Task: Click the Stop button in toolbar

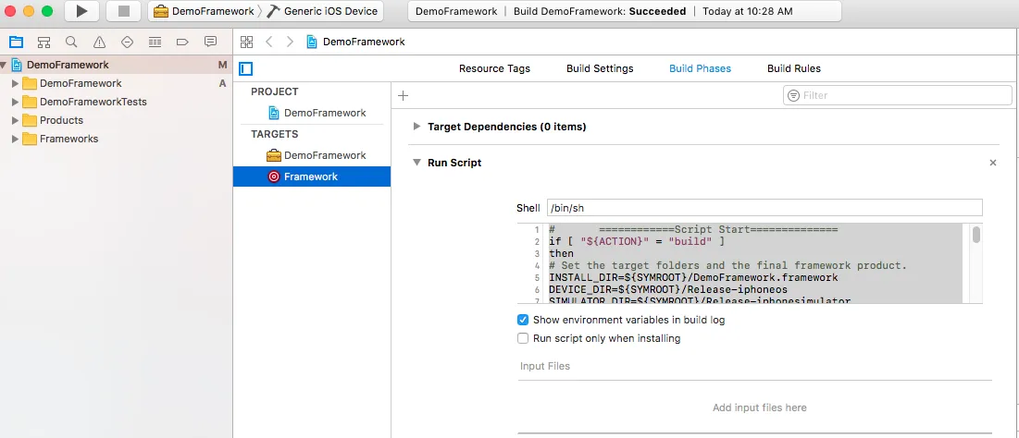Action: tap(123, 11)
